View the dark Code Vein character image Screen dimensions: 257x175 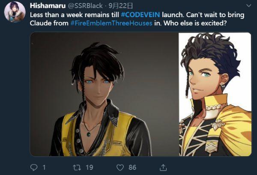click(x=104, y=94)
